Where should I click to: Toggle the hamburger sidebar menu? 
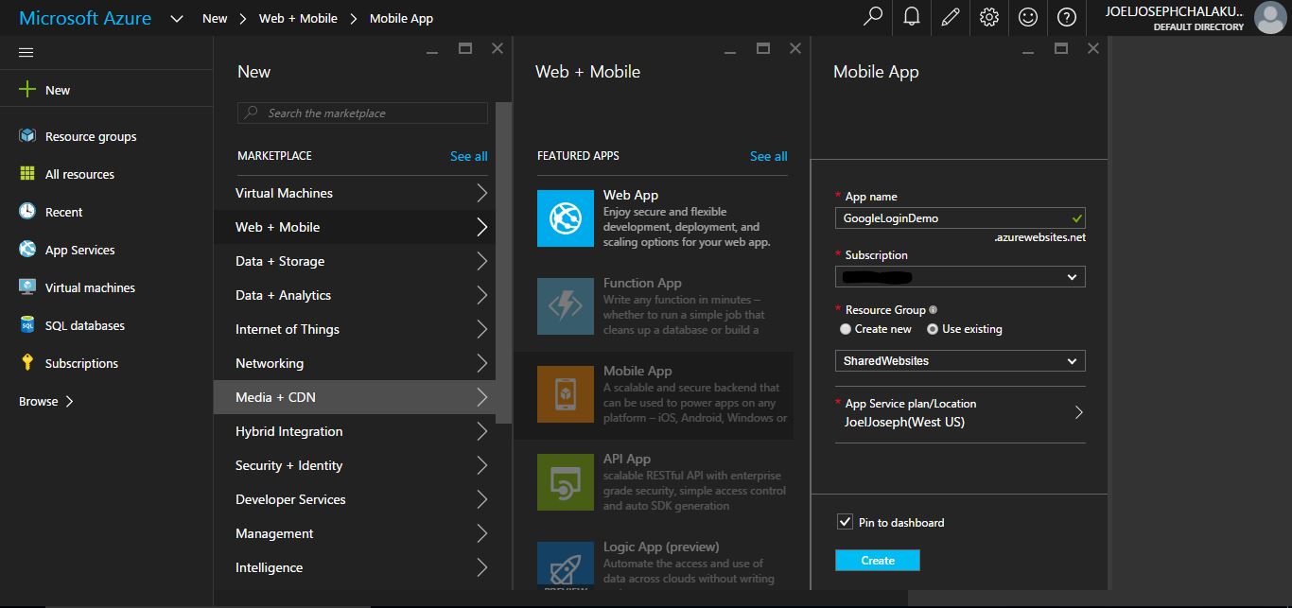click(x=26, y=53)
